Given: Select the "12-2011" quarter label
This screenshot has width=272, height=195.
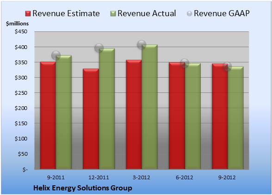Looking at the screenshot, I should click(99, 177).
